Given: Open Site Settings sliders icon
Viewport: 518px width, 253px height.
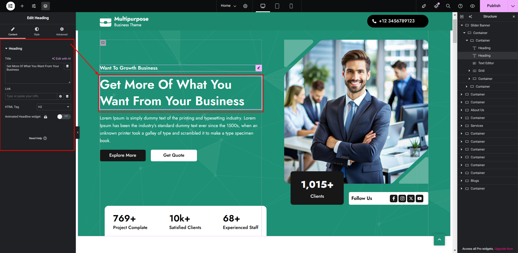Looking at the screenshot, I should pyautogui.click(x=34, y=6).
